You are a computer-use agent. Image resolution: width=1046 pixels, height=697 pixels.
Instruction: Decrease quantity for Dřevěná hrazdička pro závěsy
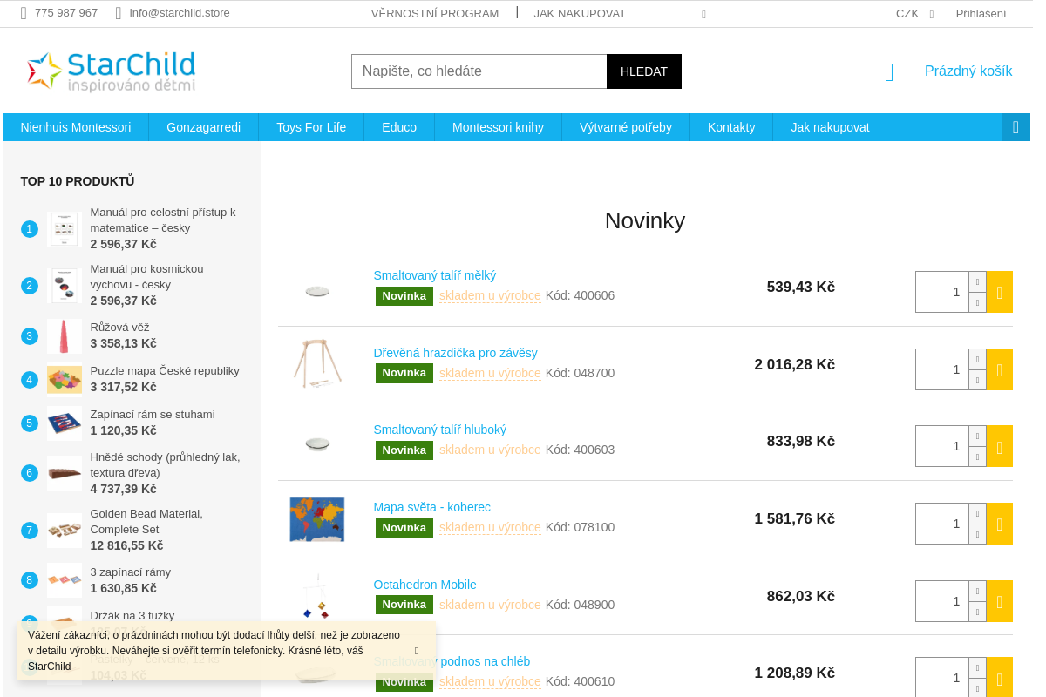pyautogui.click(x=977, y=380)
